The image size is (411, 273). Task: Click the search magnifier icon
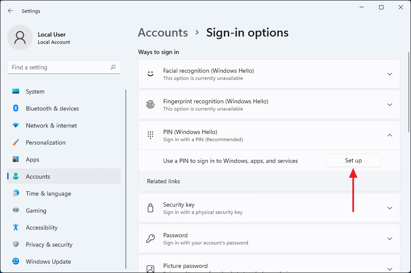(x=113, y=67)
